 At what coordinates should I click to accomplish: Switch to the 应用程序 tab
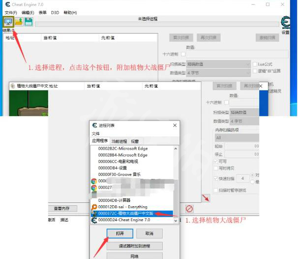[x=100, y=141]
